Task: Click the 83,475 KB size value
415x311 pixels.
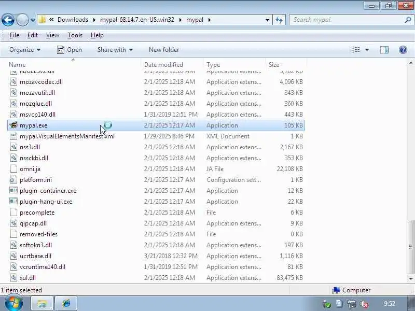Action: pyautogui.click(x=289, y=278)
